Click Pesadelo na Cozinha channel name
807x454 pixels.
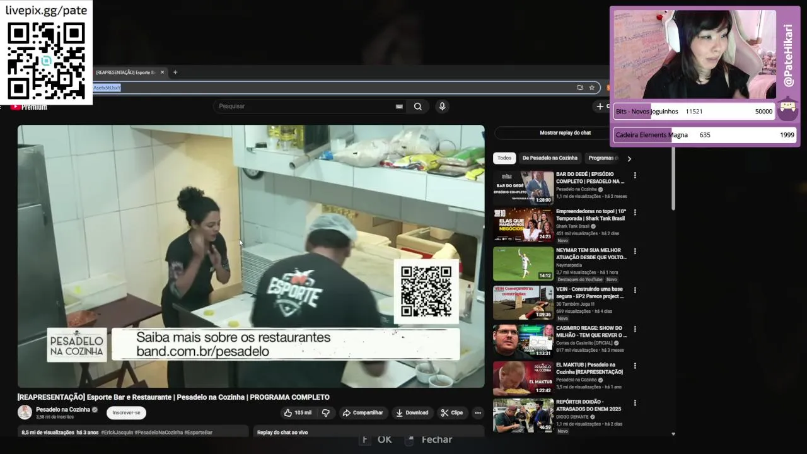(x=63, y=410)
